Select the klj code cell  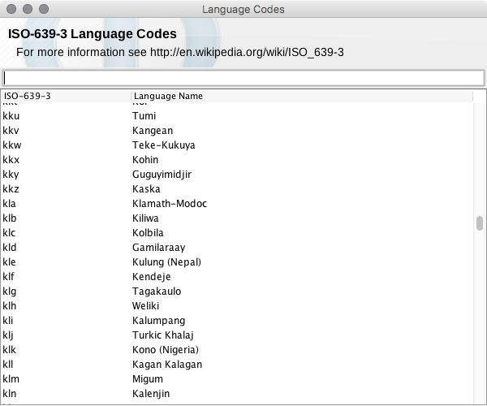(8, 335)
